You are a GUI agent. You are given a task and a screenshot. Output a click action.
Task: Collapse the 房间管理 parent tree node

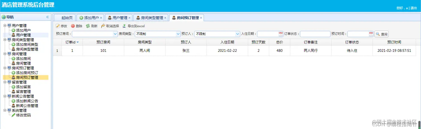(x=5, y=54)
